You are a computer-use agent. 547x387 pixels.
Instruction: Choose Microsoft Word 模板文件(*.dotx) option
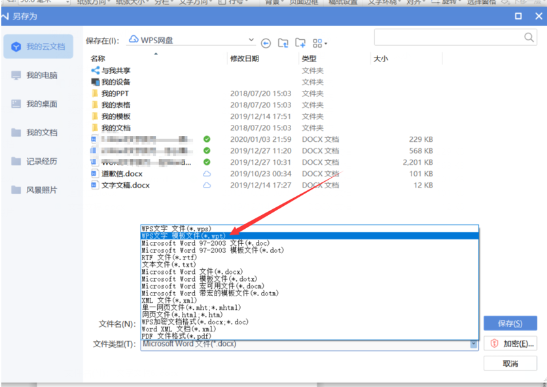tap(309, 279)
